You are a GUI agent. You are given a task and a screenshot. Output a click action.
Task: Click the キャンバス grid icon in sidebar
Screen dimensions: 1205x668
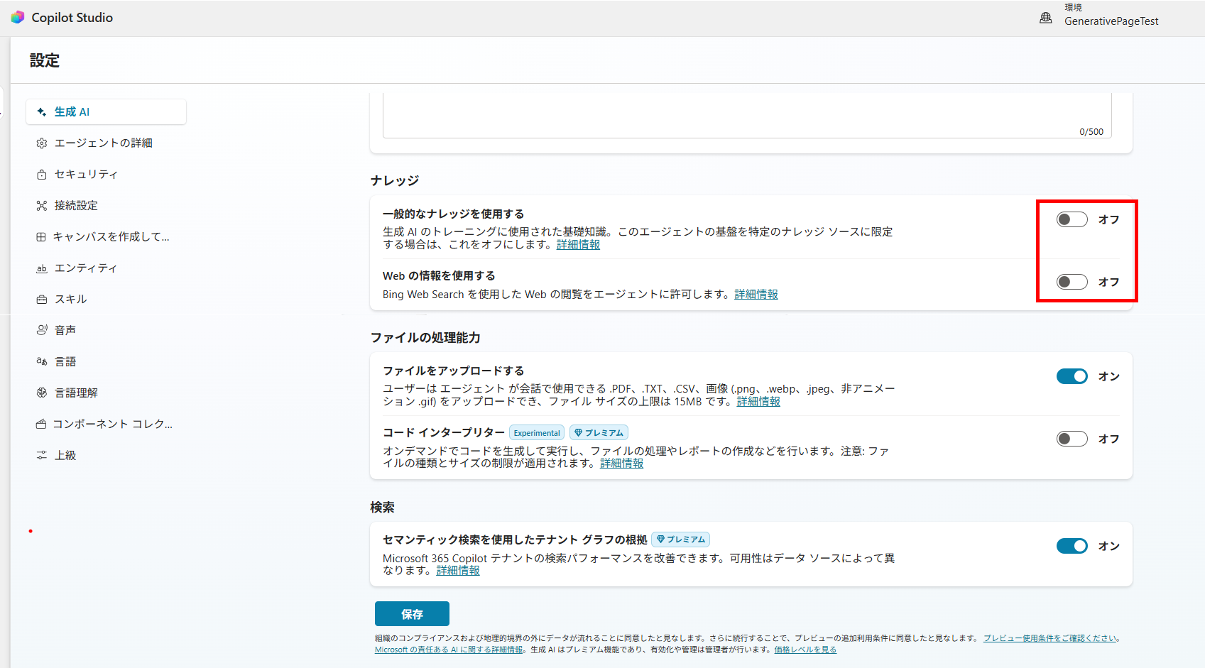coord(41,237)
